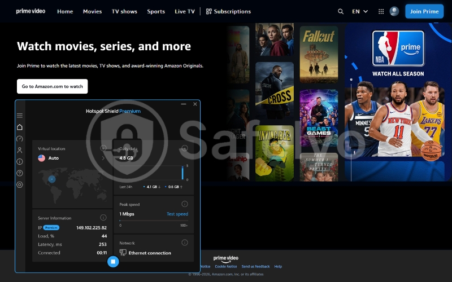The image size is (452, 282).
Task: Click the IP address 149.102.225.82
Action: 92,228
